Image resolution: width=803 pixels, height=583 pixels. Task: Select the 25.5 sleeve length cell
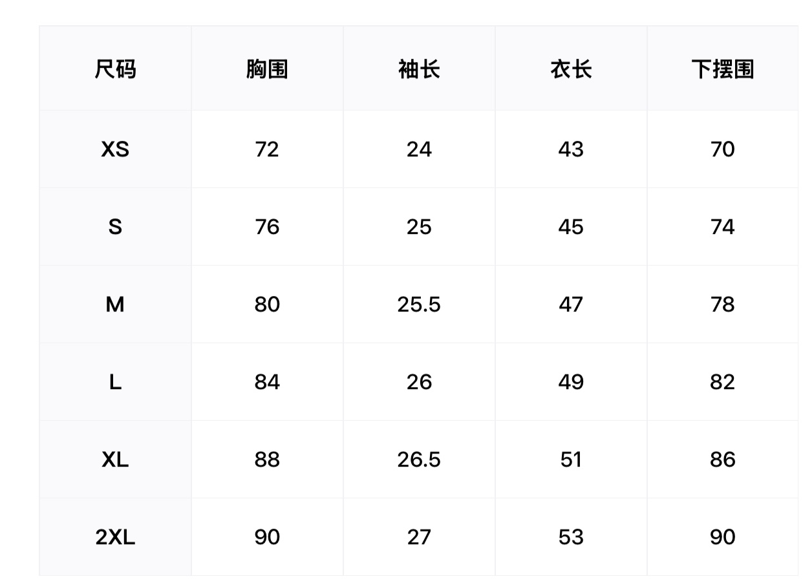419,304
